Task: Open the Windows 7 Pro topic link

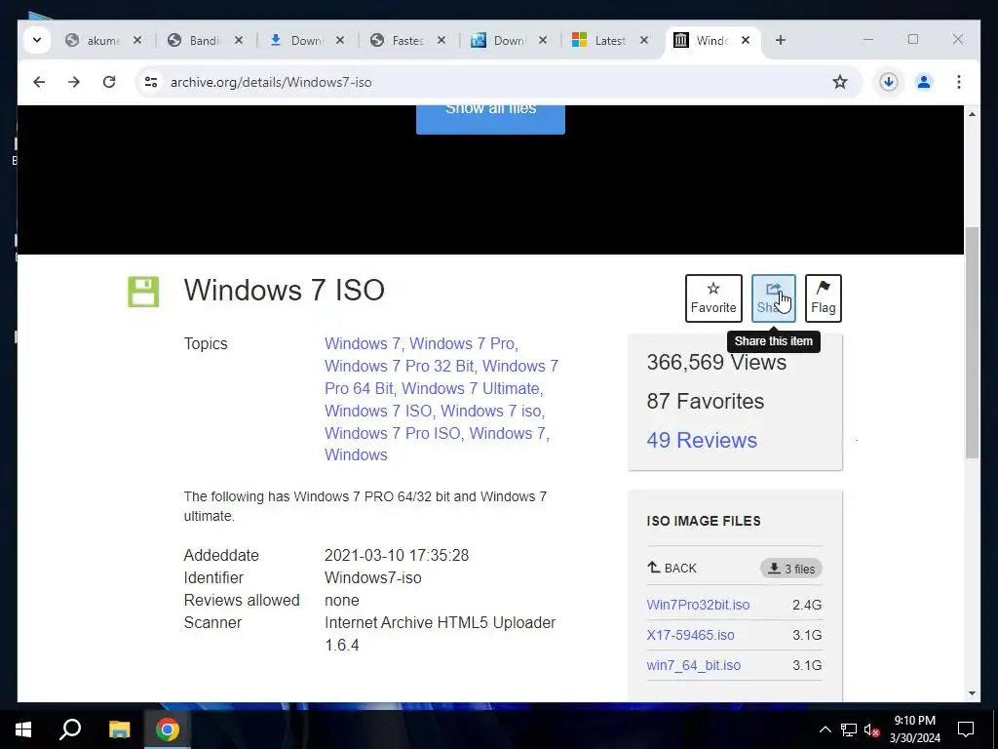Action: [461, 343]
